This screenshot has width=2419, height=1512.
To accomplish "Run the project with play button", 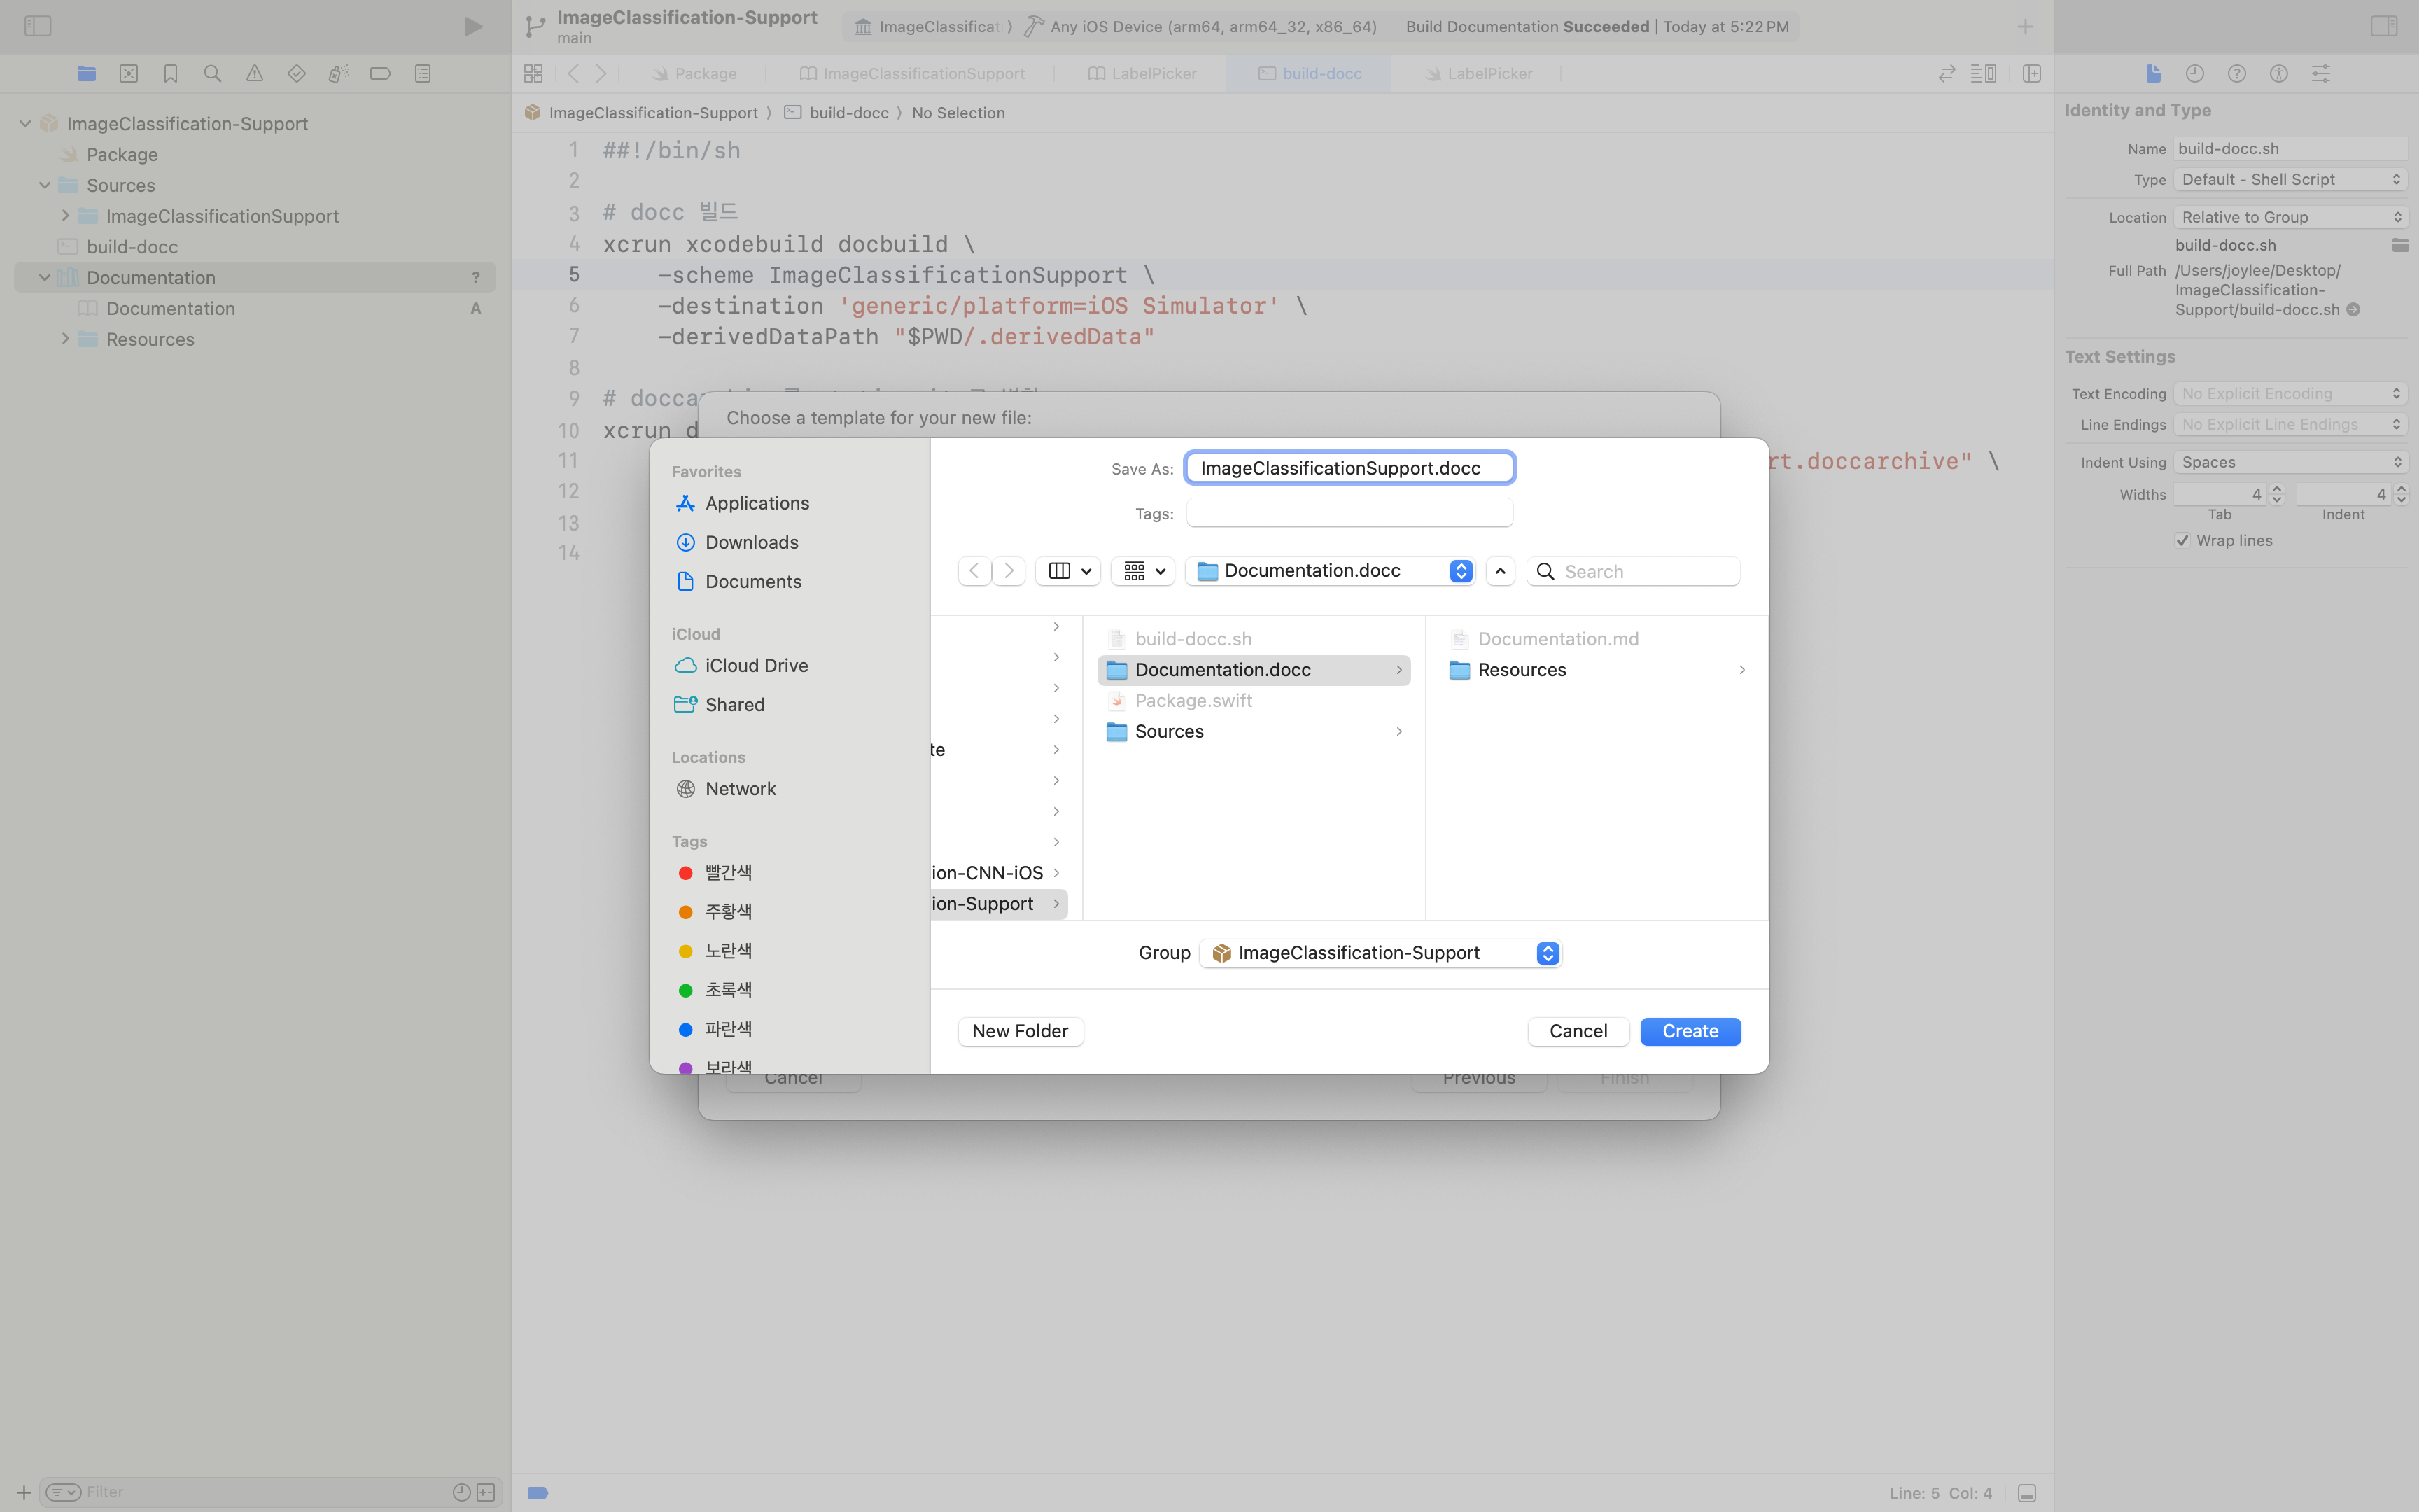I will pos(472,26).
